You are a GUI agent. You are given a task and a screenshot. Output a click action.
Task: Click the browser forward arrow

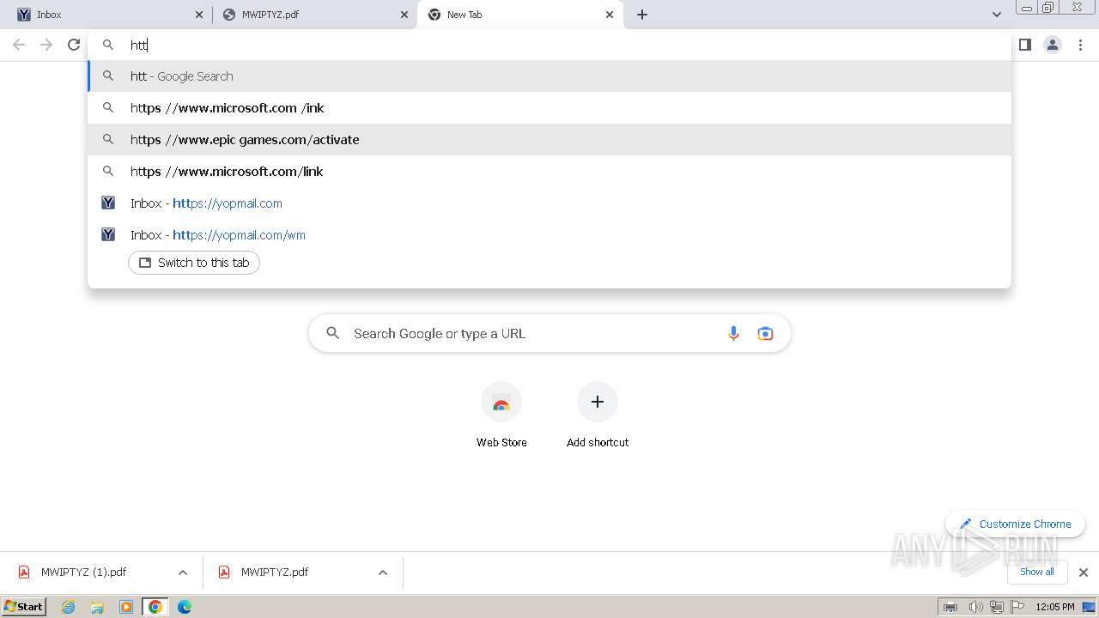tap(46, 45)
